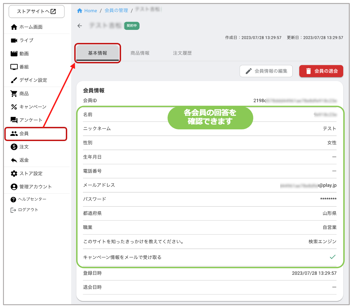352x306 pixels.
Task: Click the masked password value
Action: click(328, 199)
